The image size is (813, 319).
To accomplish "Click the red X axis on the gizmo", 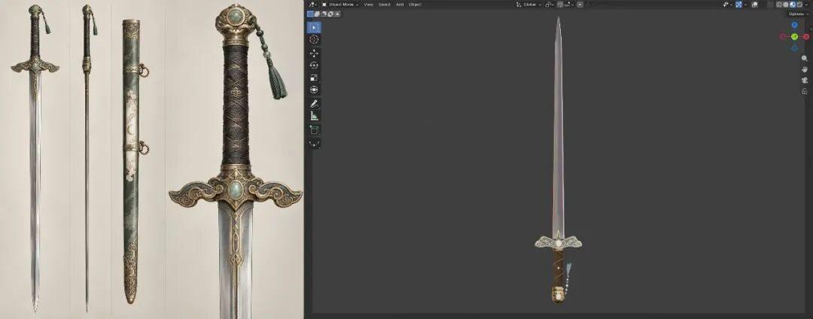I will pos(806,37).
